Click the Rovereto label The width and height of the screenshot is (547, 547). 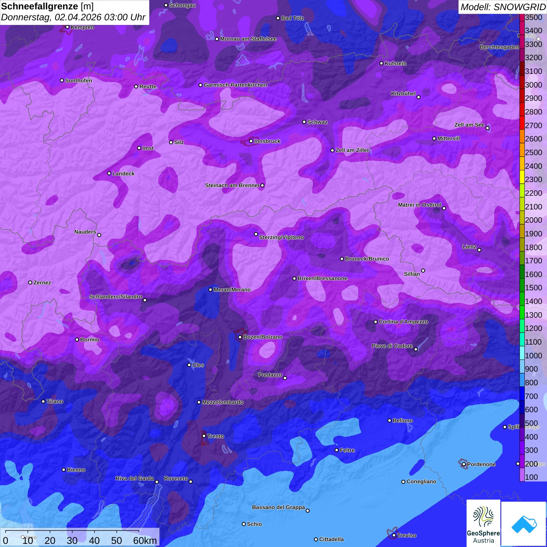pyautogui.click(x=176, y=478)
